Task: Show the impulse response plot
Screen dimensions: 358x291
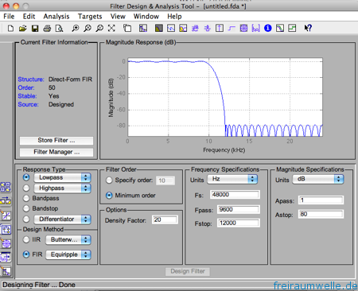Action: [x=220, y=28]
